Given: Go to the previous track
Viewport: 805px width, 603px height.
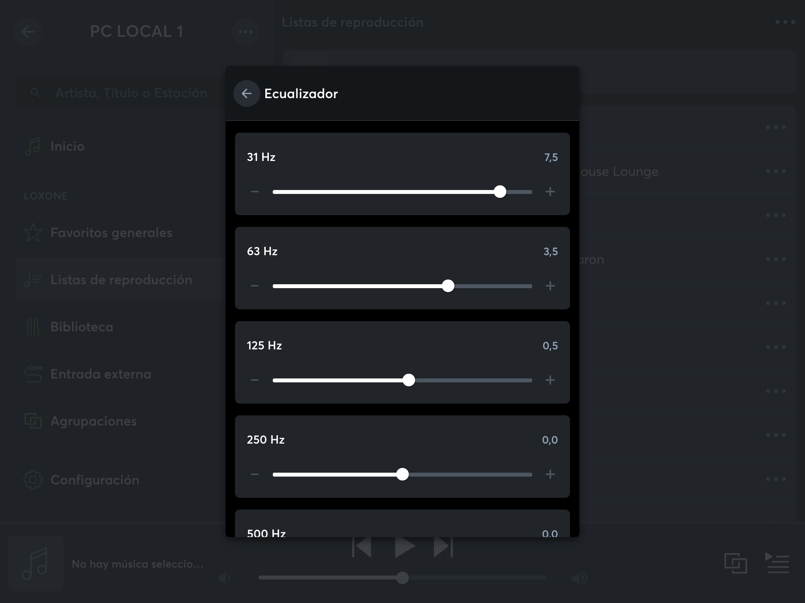Looking at the screenshot, I should click(x=362, y=547).
